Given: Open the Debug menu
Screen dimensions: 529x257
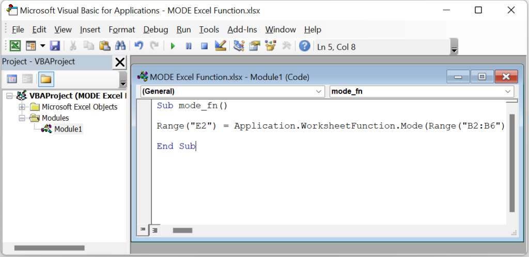Looking at the screenshot, I should tap(155, 29).
